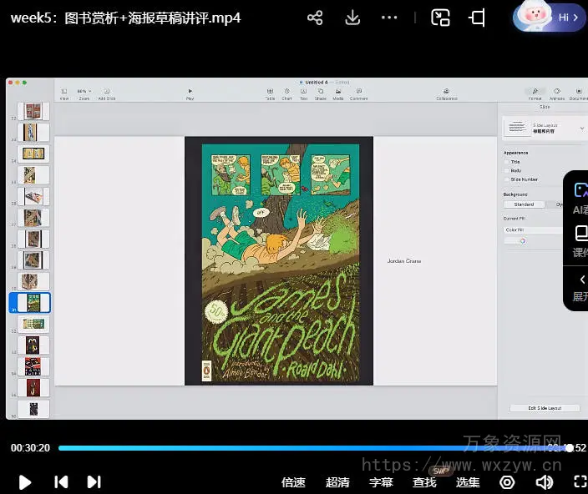
Task: Click the share icon in the top bar
Action: 315,18
